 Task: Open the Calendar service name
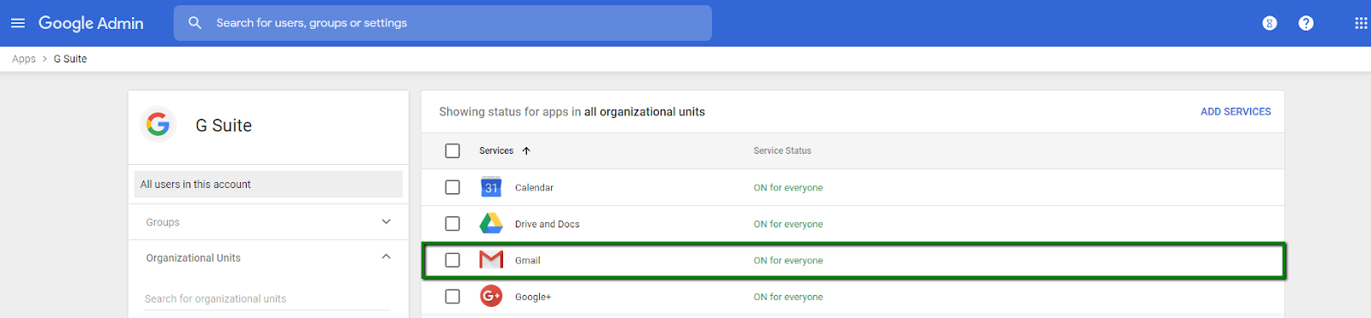[x=534, y=187]
